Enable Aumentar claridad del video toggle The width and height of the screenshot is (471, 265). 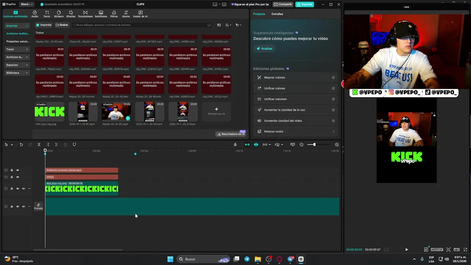click(333, 121)
